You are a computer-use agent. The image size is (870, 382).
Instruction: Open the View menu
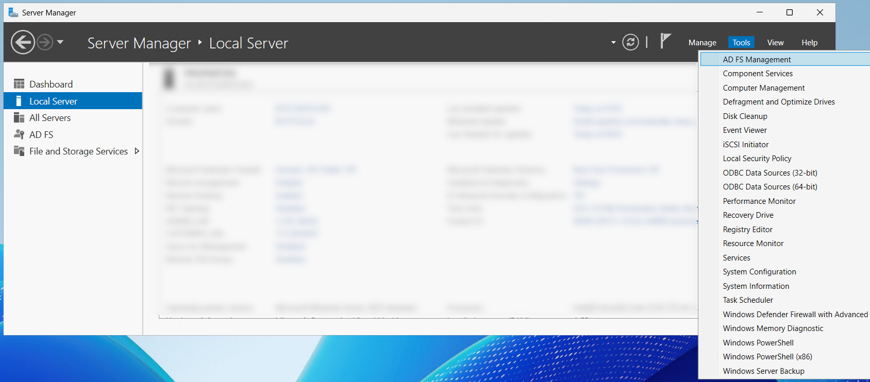(x=775, y=43)
